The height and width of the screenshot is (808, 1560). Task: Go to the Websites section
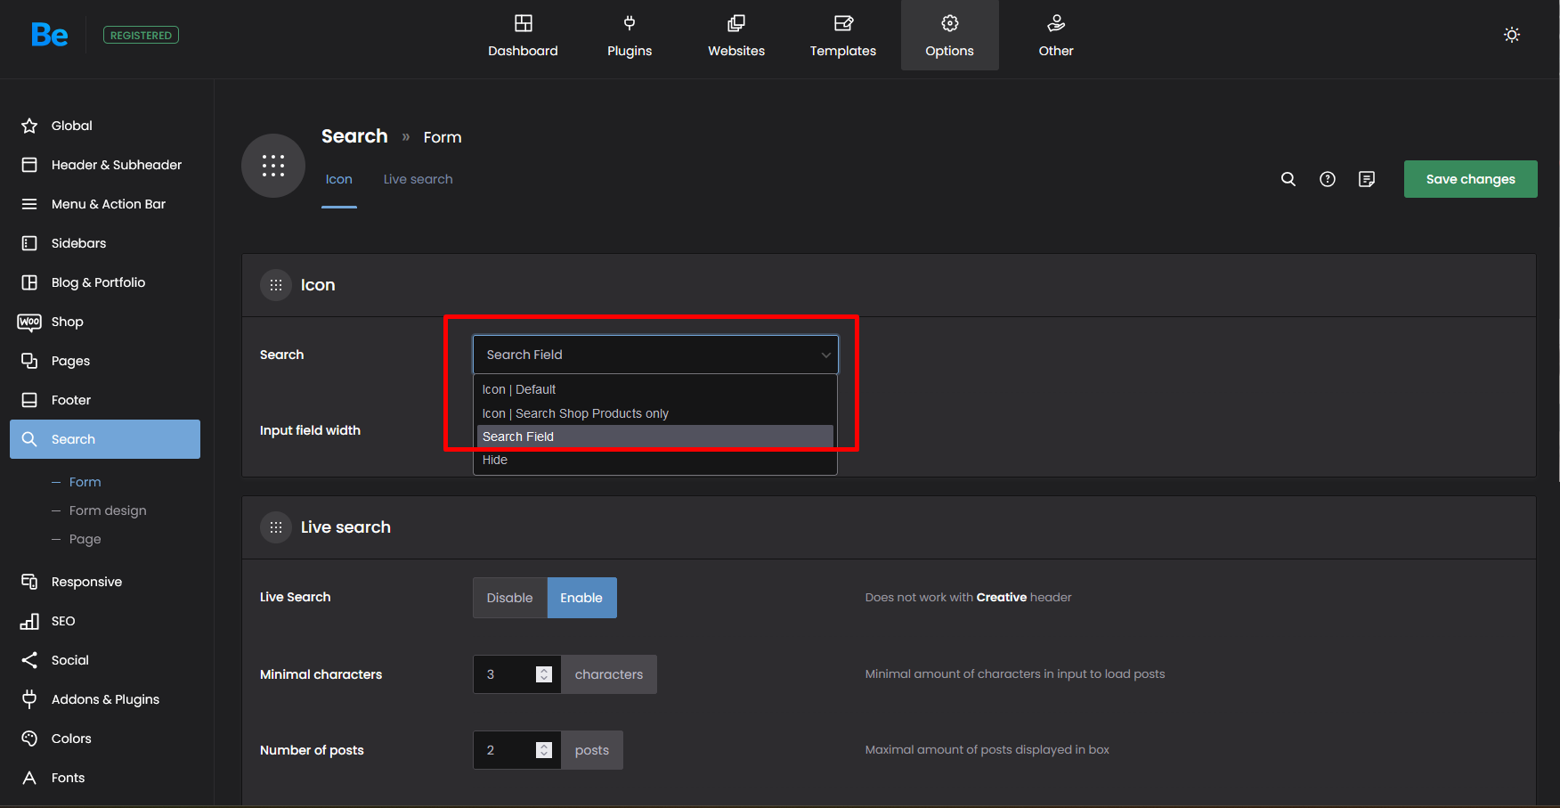coord(736,36)
